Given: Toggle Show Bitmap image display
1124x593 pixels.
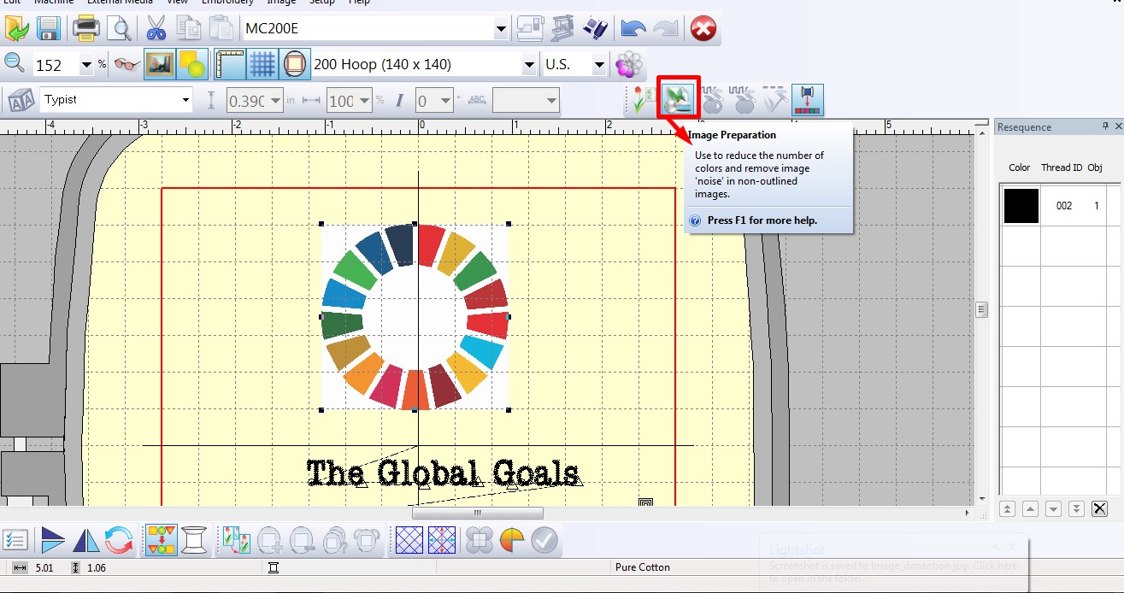Looking at the screenshot, I should tap(158, 64).
